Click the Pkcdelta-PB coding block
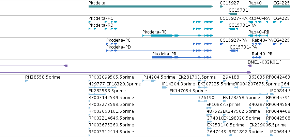This screenshot has height=137, width=290. (x=163, y=57)
